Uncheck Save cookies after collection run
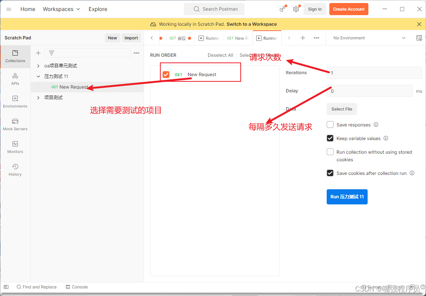Image resolution: width=426 pixels, height=296 pixels. tap(330, 173)
